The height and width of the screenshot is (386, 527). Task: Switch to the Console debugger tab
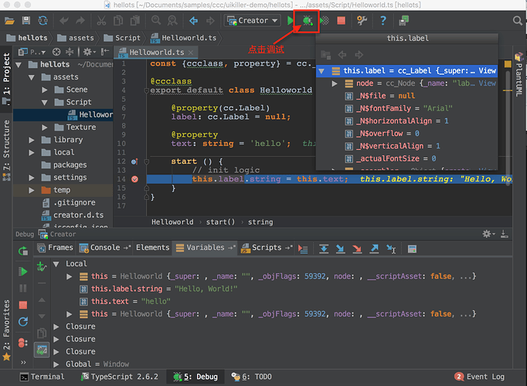(x=105, y=248)
